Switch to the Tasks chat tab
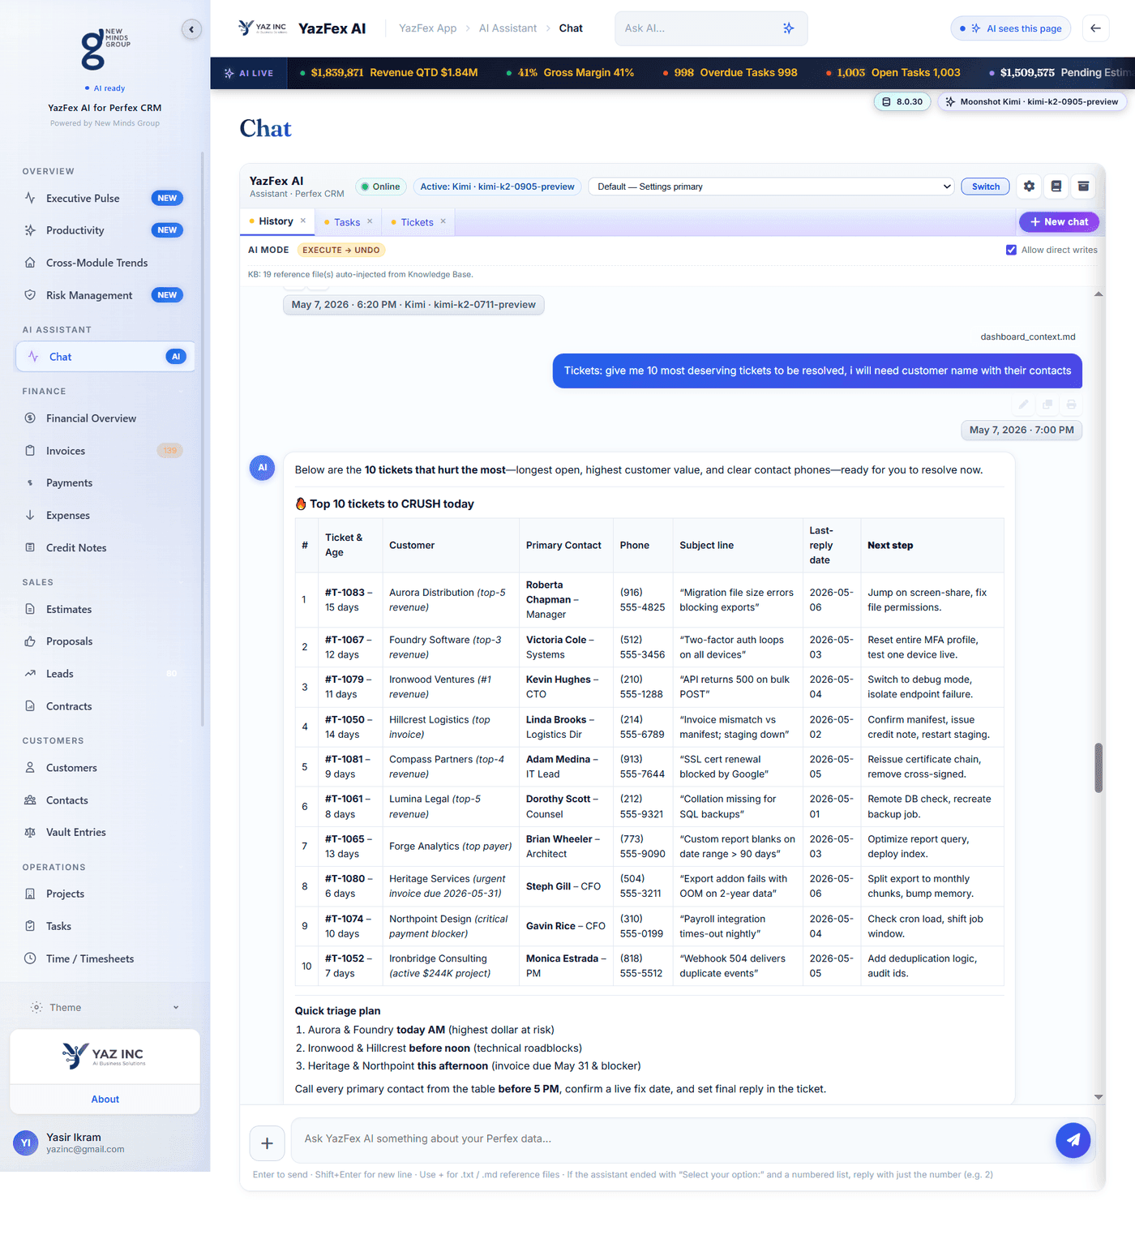 click(x=347, y=222)
